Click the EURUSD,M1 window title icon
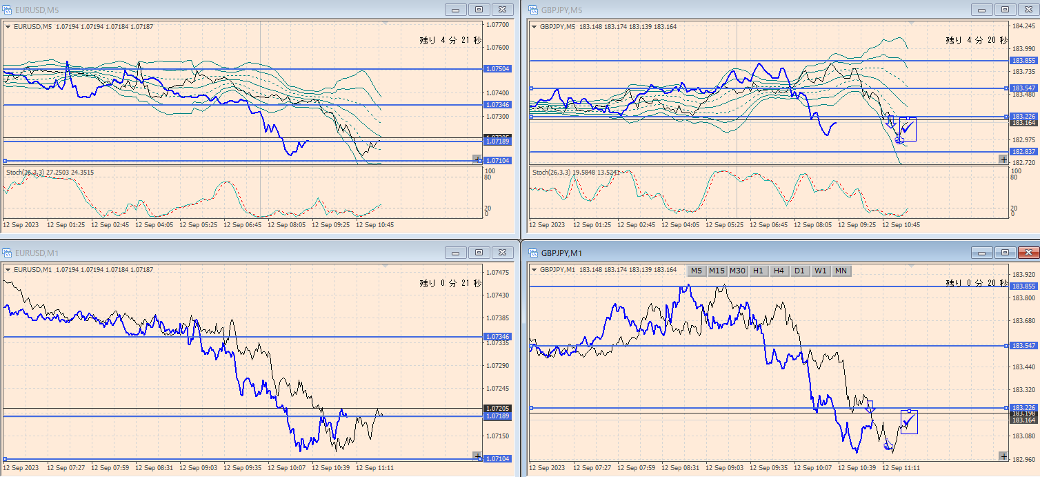 7,253
